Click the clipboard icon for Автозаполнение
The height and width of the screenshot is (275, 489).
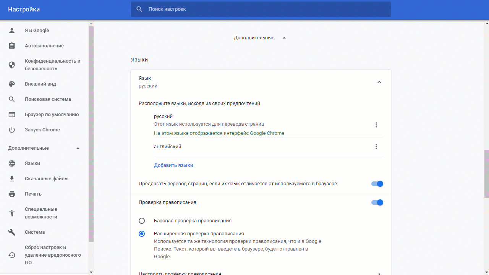click(x=12, y=46)
